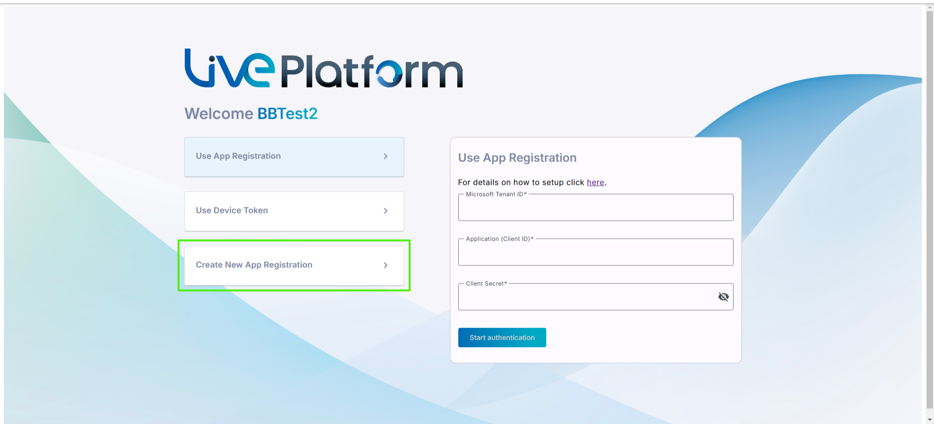Click the BBTest2 username in welcome text

coord(287,114)
